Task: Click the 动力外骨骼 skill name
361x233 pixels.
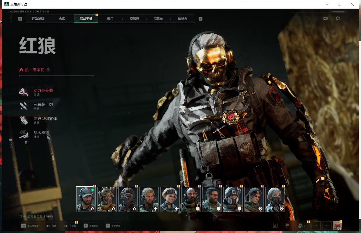Action: pyautogui.click(x=43, y=90)
